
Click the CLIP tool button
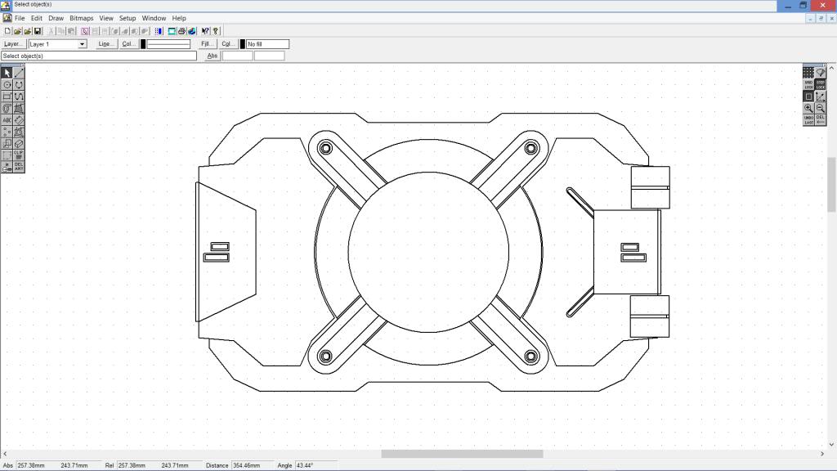[19, 155]
